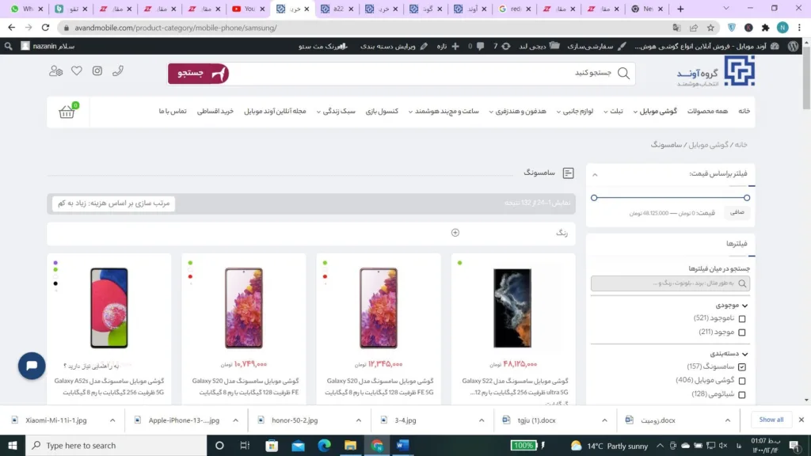811x456 pixels.
Task: Click the ویرایش دسته بندی admin link
Action: [x=394, y=46]
